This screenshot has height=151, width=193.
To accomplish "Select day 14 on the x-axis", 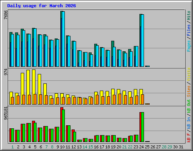I will pos(85,147).
